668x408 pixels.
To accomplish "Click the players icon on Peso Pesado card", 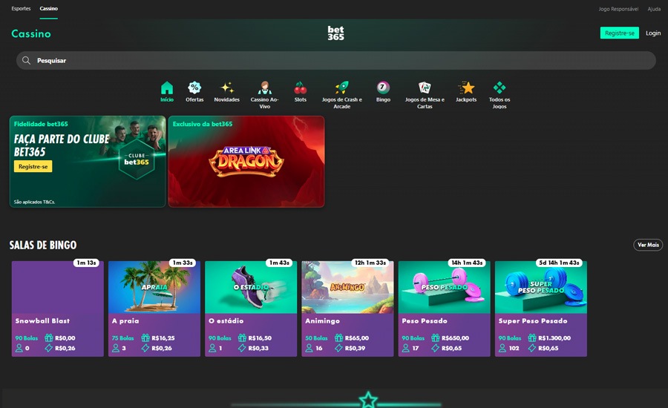I will 405,348.
